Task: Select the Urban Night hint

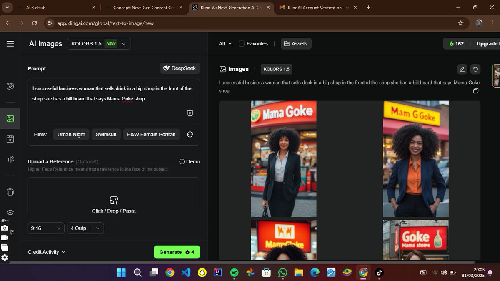Action: point(71,134)
